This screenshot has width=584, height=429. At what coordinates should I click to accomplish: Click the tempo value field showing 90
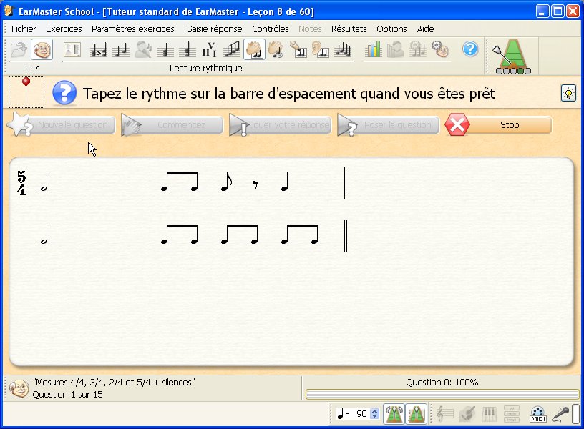click(360, 414)
